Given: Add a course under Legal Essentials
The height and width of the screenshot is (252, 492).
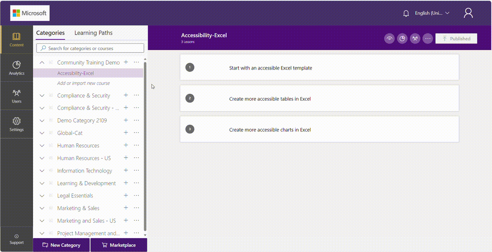Looking at the screenshot, I should click(x=126, y=196).
